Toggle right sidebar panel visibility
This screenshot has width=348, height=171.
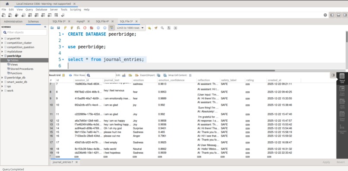pyautogui.click(x=345, y=15)
